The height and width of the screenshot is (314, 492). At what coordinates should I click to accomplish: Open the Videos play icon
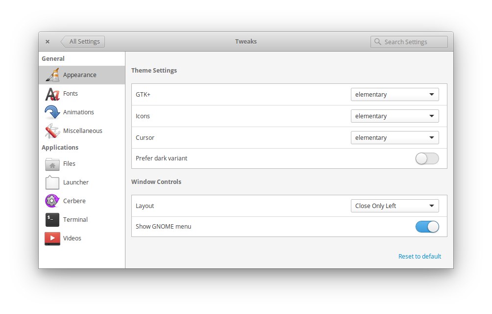click(x=52, y=238)
